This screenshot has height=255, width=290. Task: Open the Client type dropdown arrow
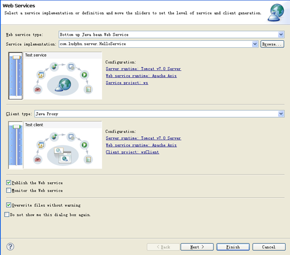click(281, 114)
